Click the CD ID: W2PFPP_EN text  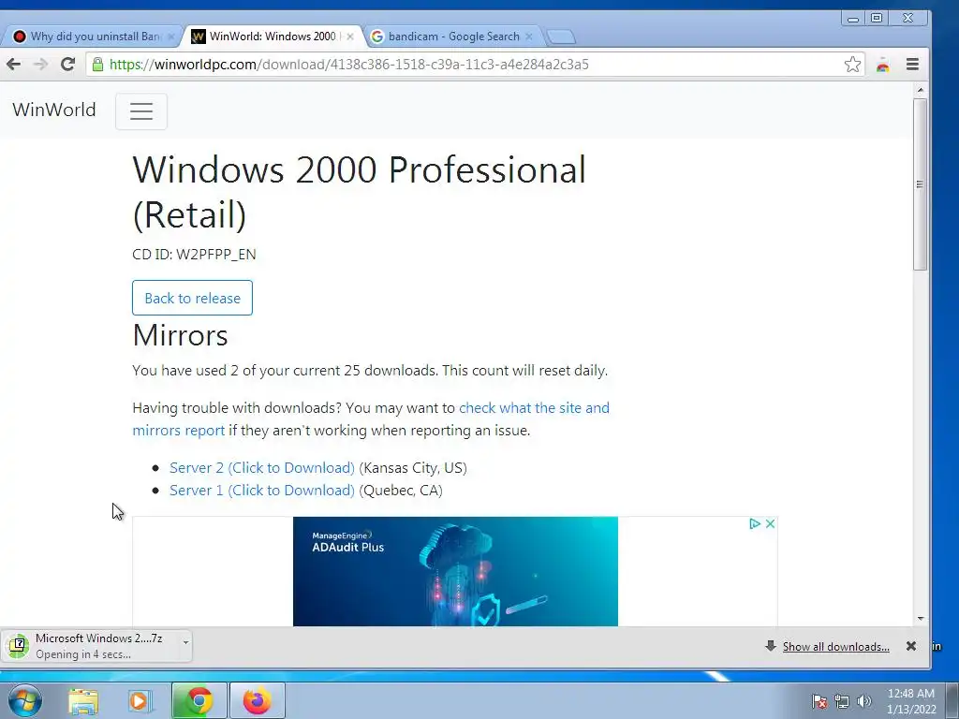pos(194,255)
